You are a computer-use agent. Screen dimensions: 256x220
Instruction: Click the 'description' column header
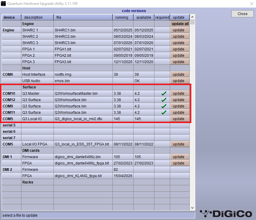[x=37, y=18]
